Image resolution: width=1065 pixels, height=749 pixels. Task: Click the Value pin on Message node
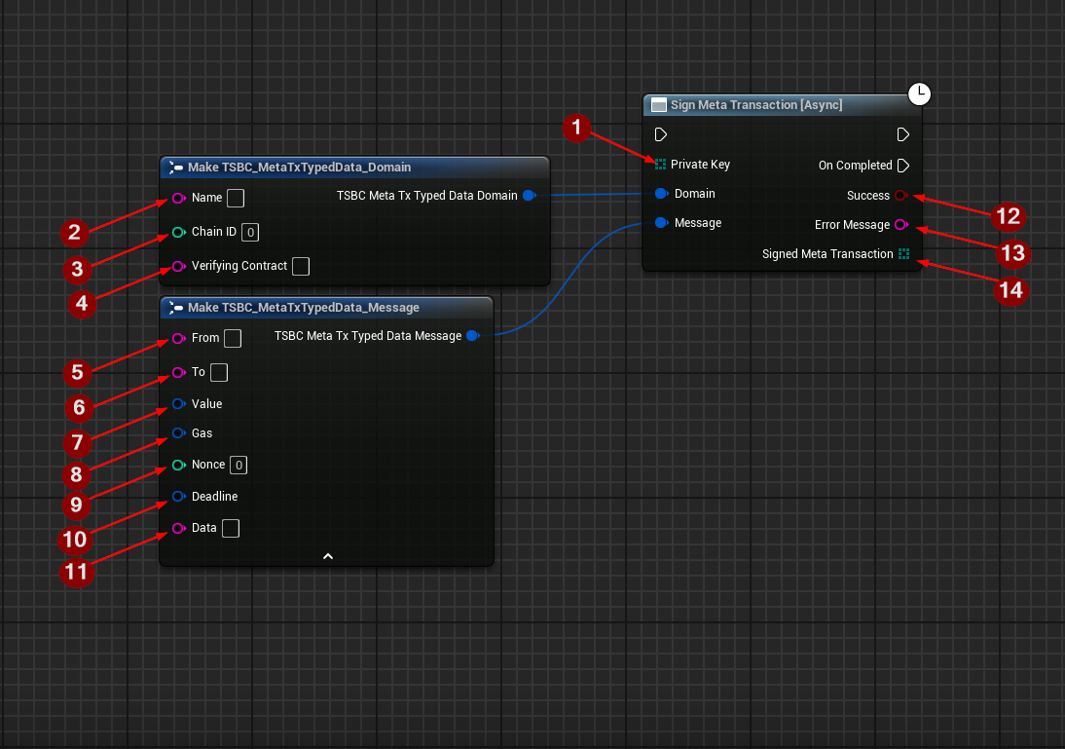[x=178, y=404]
